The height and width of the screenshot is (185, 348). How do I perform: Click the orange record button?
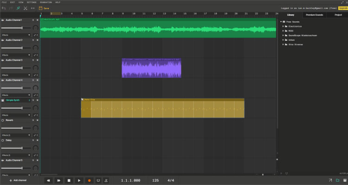[x=89, y=180]
